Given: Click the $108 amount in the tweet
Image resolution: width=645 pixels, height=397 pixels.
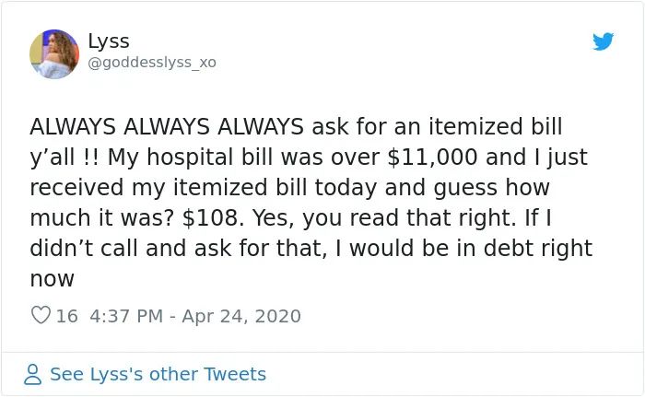Looking at the screenshot, I should pos(210,217).
